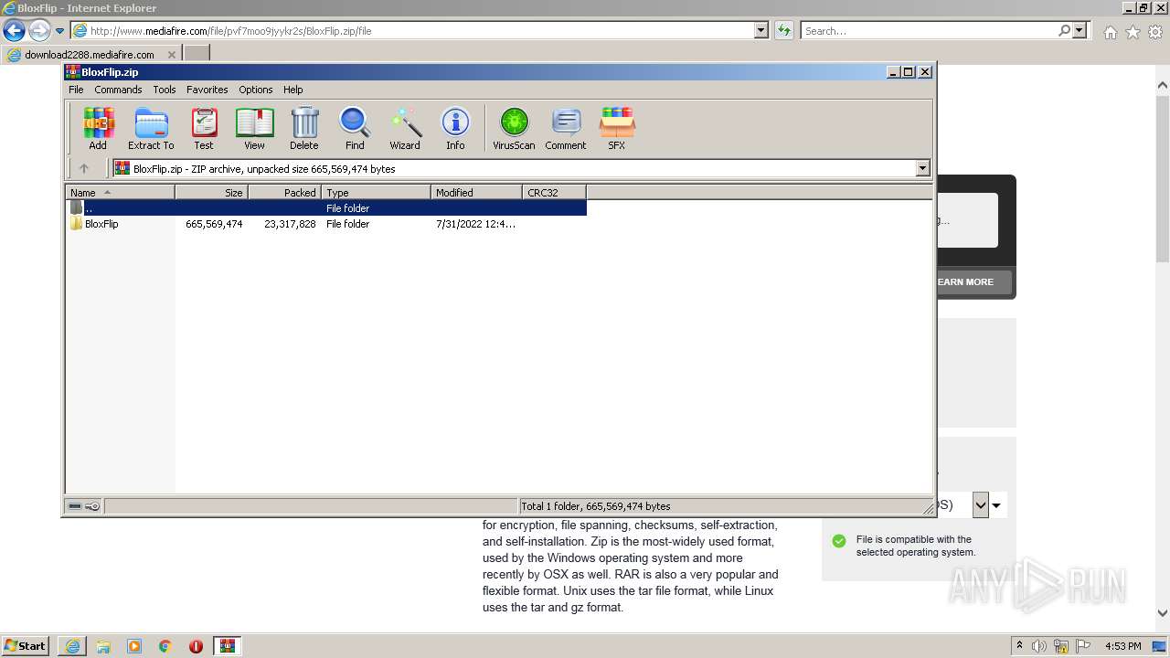Open the Chrome taskbar icon
Screen dimensions: 1170x658
coord(165,645)
